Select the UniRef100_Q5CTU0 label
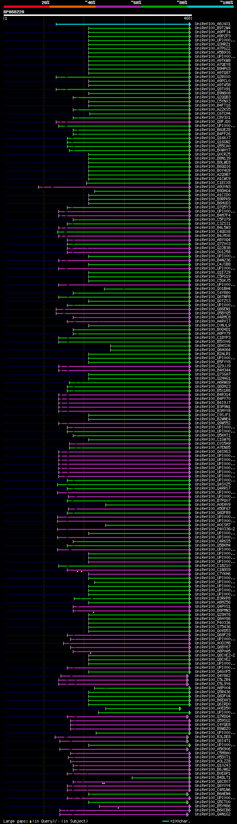Viewport: 237px width, 824px height. pyautogui.click(x=213, y=802)
